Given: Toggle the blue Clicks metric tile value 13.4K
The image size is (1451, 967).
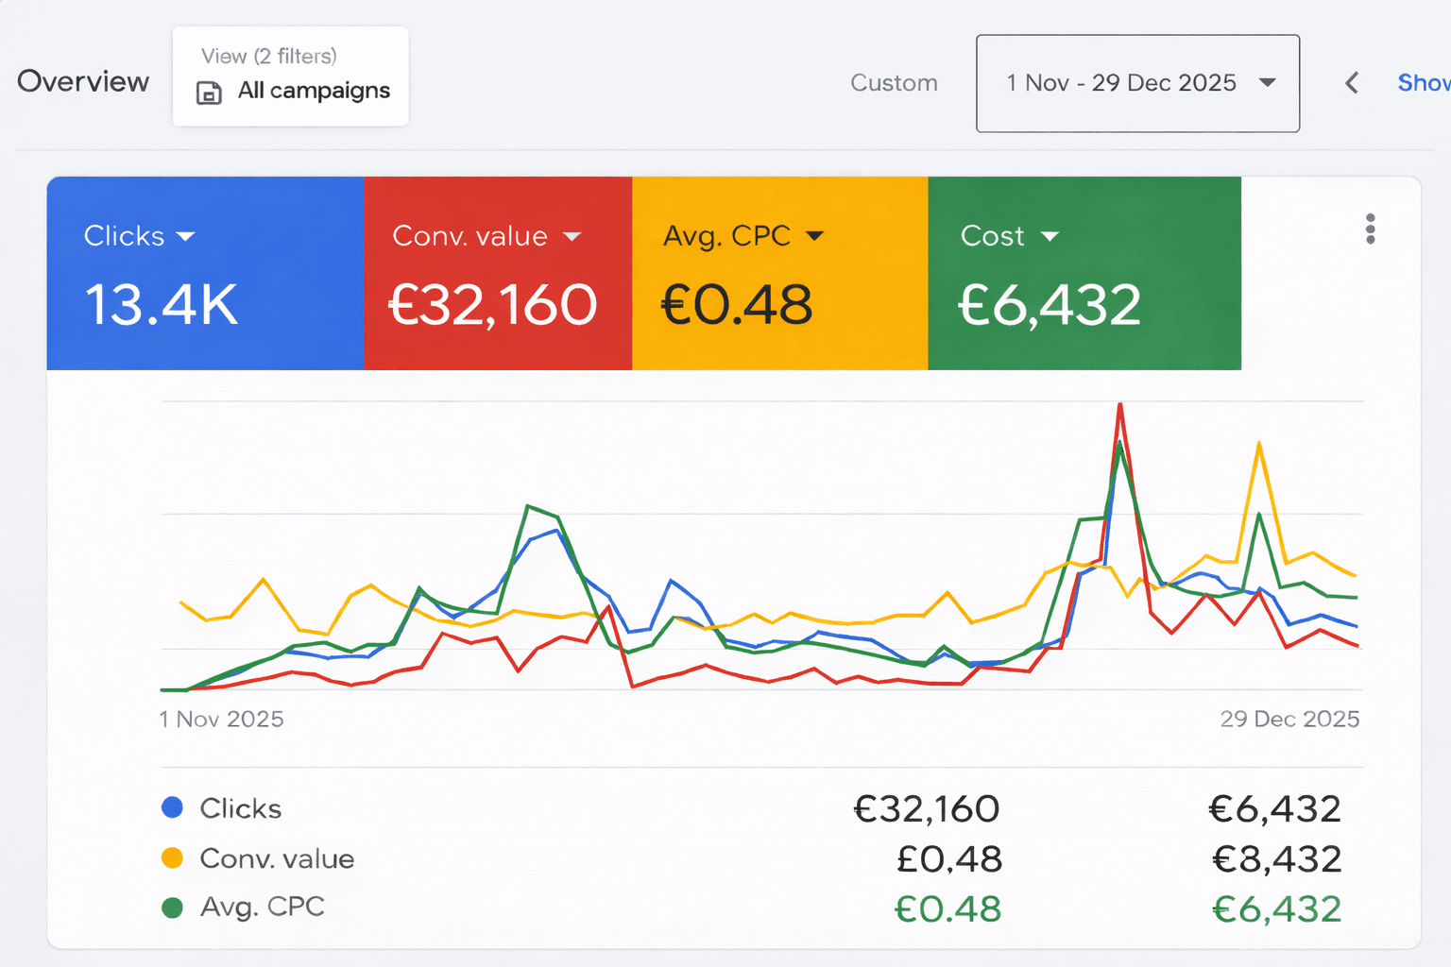Looking at the screenshot, I should tap(162, 305).
